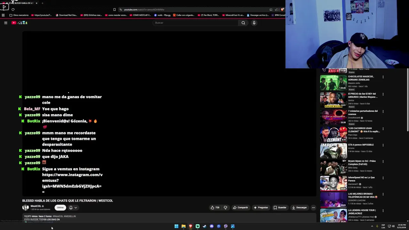Open the LOS CACORROS USAN CLEMONT thumbnail
This screenshot has height=230, width=409.
coord(333,134)
